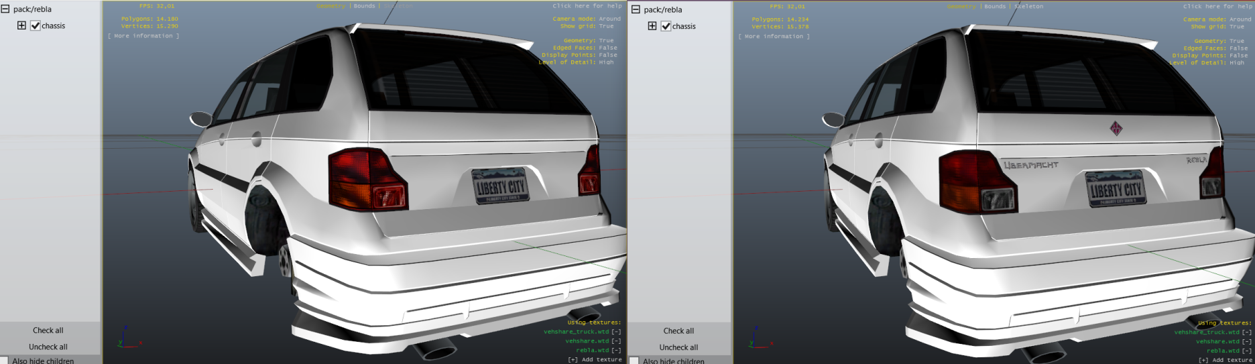
Task: Enable Also hide children in left panel
Action: tap(5, 361)
